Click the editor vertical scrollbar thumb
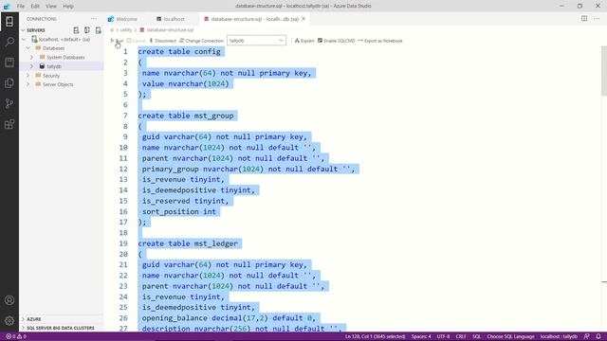This screenshot has height=341, width=607. pyautogui.click(x=604, y=70)
